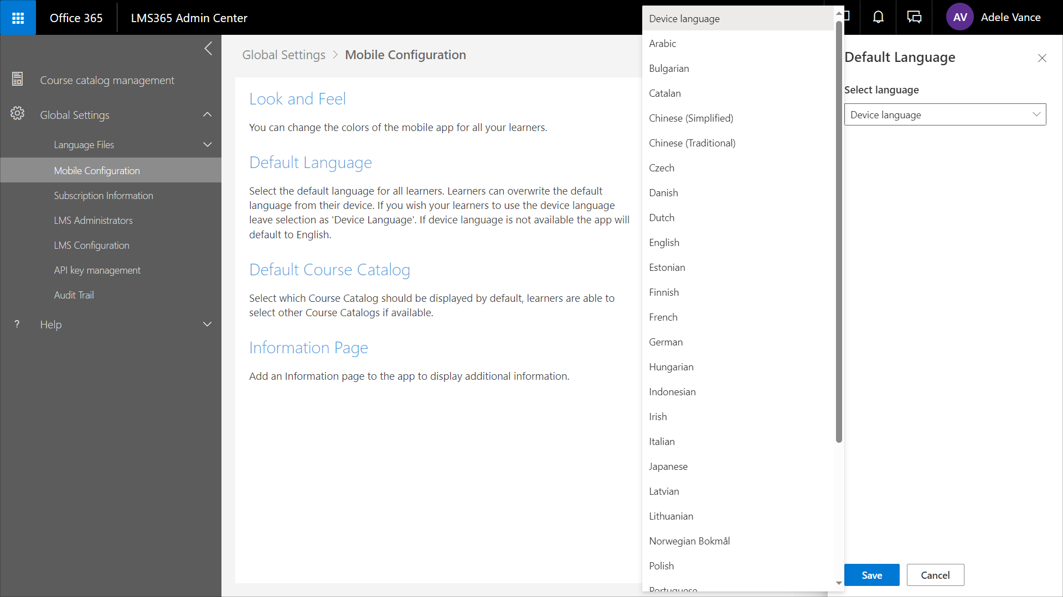Expand the Language Files submenu

[x=208, y=145]
